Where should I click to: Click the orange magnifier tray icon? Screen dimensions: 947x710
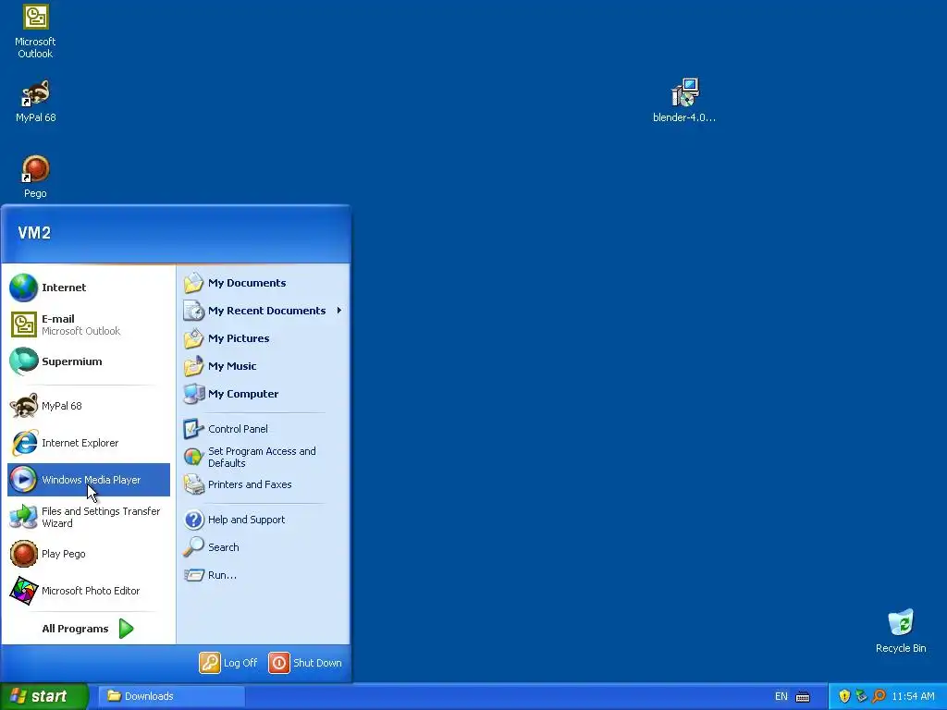(879, 696)
